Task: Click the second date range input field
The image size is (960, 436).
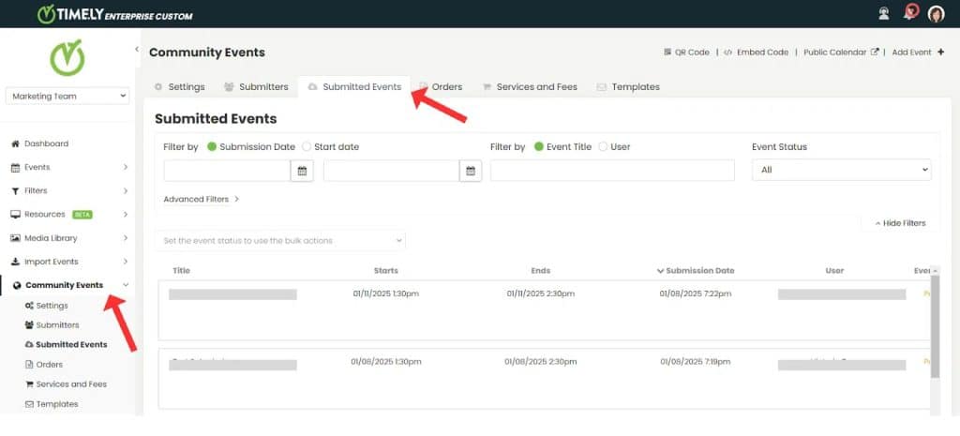Action: coord(391,171)
